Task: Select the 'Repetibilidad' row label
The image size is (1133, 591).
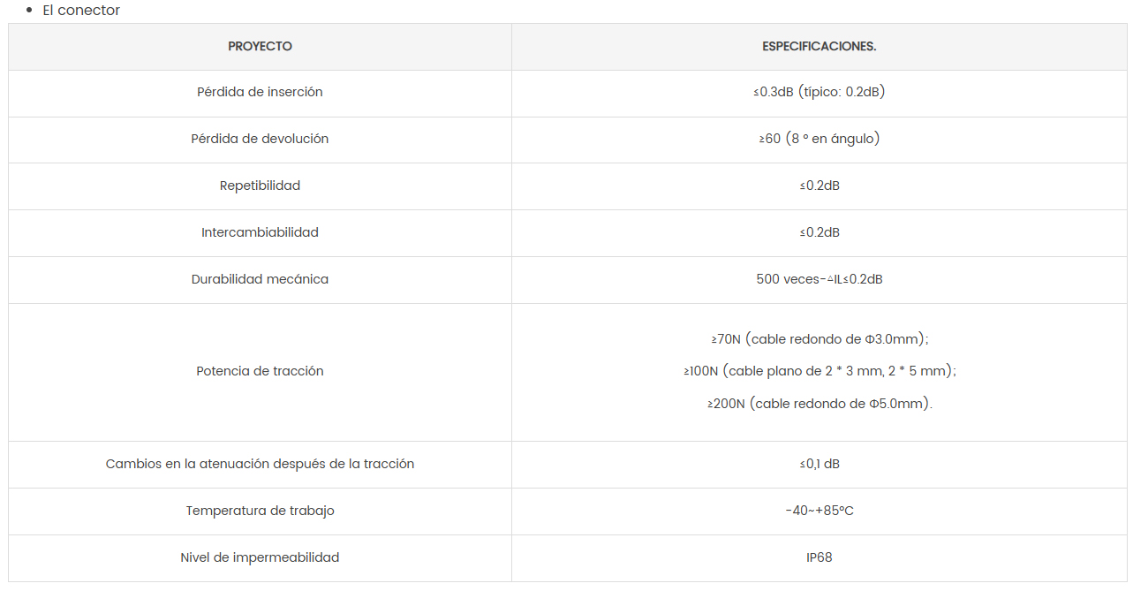Action: pyautogui.click(x=260, y=186)
